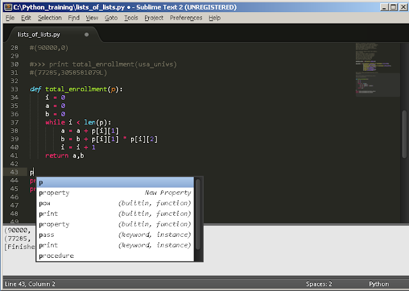Click the minimap code preview

coord(378,69)
